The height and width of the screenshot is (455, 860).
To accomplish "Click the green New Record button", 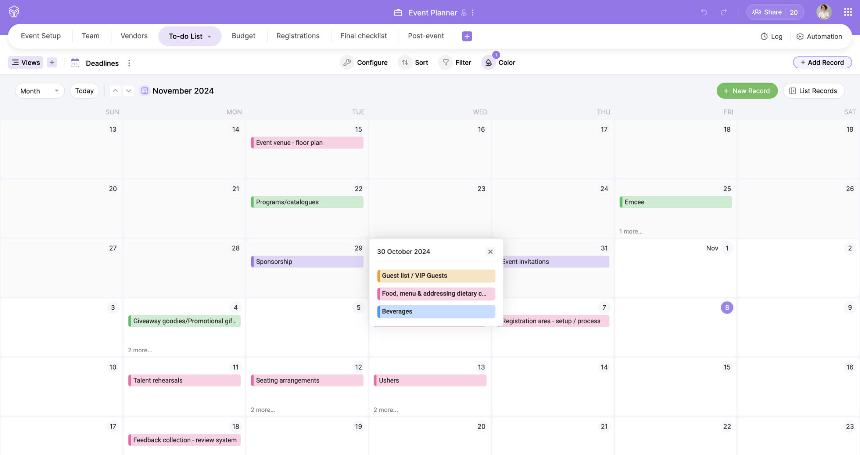I will point(747,91).
